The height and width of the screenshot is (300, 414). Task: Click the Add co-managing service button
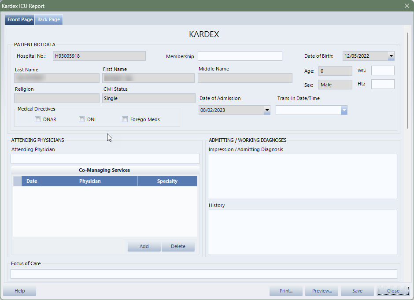coord(144,246)
